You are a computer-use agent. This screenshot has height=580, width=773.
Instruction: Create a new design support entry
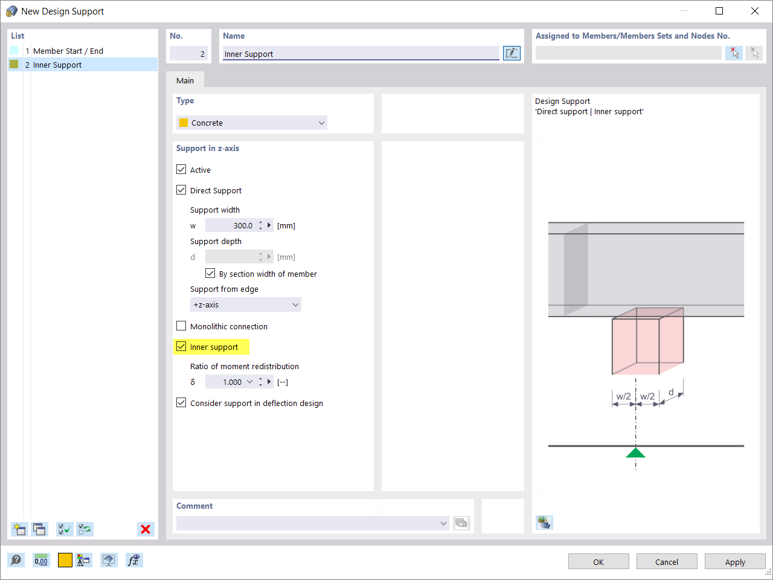click(x=19, y=529)
